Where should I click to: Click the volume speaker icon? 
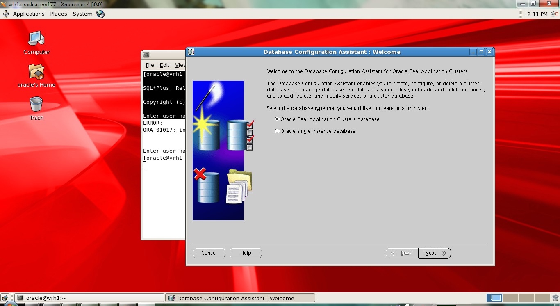point(555,14)
